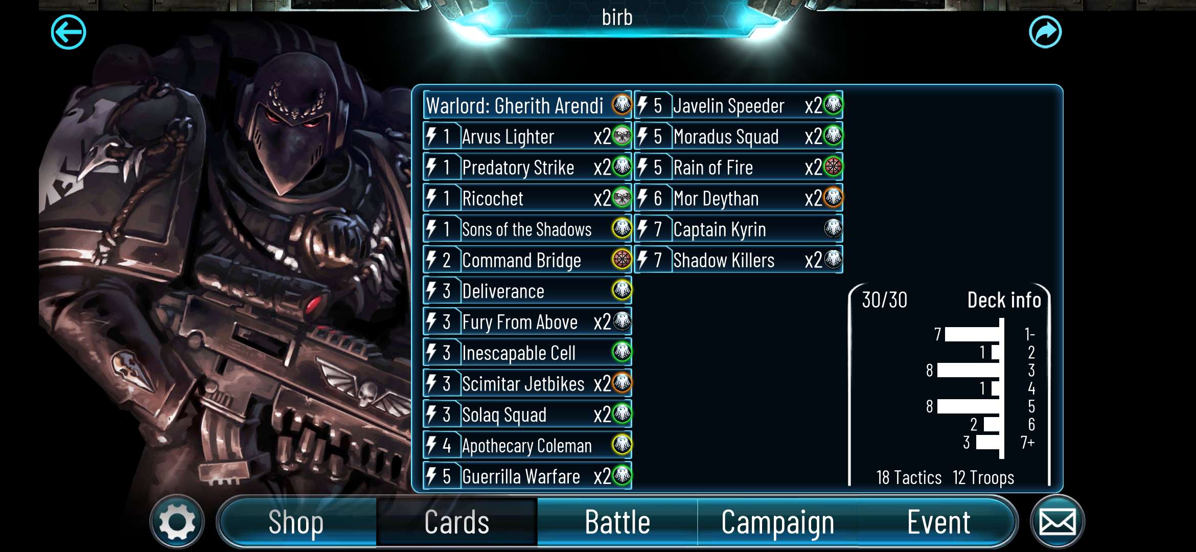Tap the raven icon beside Captain Kyrin

pos(833,228)
